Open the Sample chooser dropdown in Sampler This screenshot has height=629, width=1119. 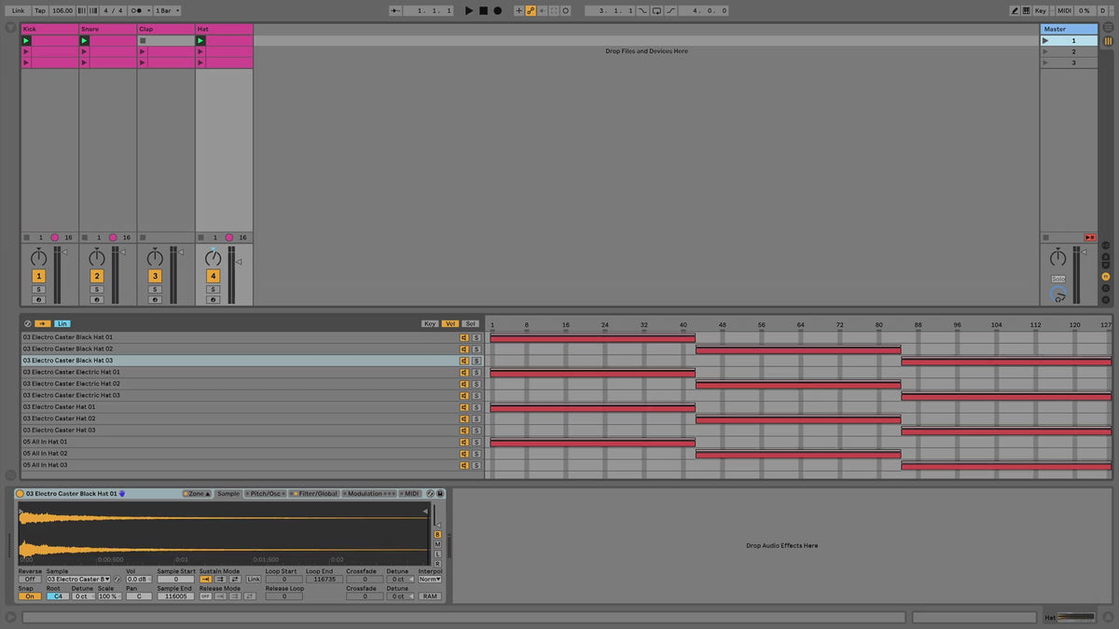pos(78,580)
